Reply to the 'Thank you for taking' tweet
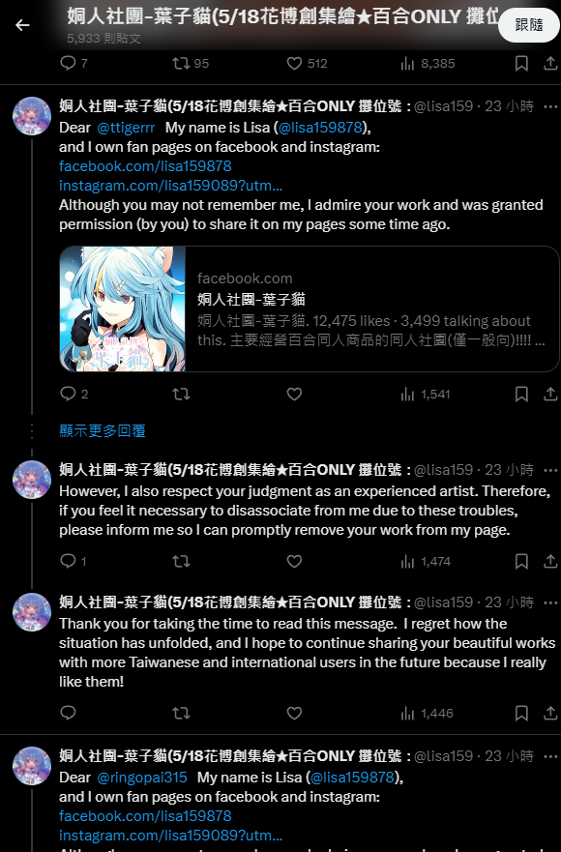561x852 pixels. pyautogui.click(x=68, y=713)
